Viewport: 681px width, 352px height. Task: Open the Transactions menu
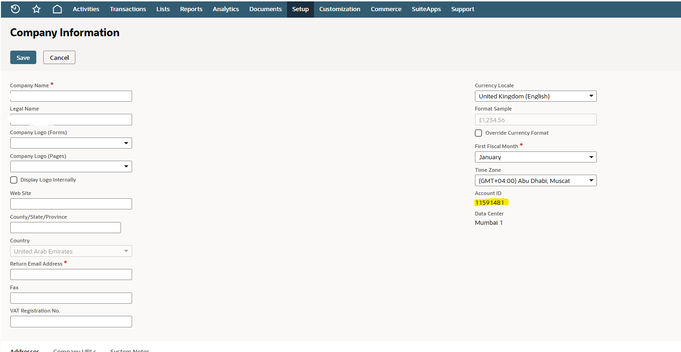tap(128, 9)
